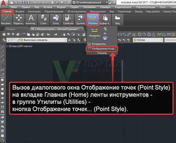Toggle the lock icon for Выносные элементы layer
This screenshot has height=143, width=176.
point(19,40)
